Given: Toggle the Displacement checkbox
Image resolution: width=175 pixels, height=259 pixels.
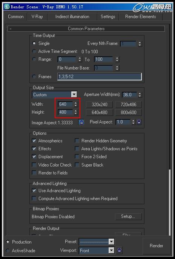Looking at the screenshot, I should tap(34, 156).
